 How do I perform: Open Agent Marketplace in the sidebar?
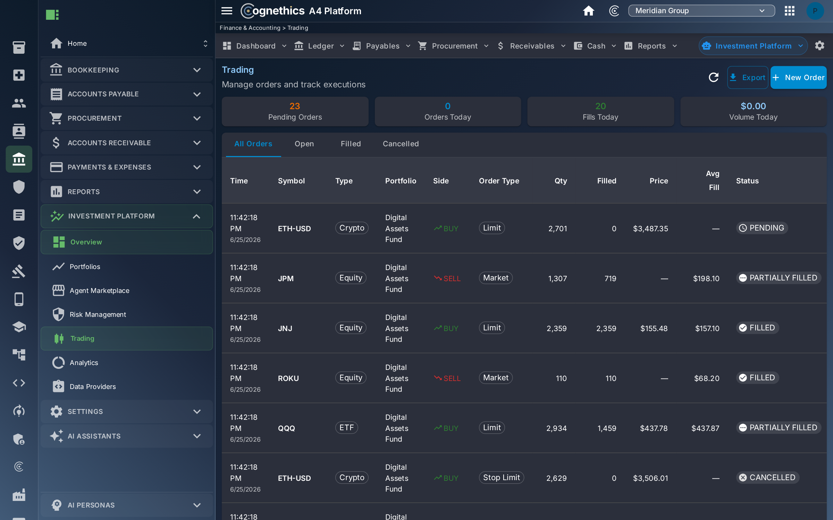127,291
